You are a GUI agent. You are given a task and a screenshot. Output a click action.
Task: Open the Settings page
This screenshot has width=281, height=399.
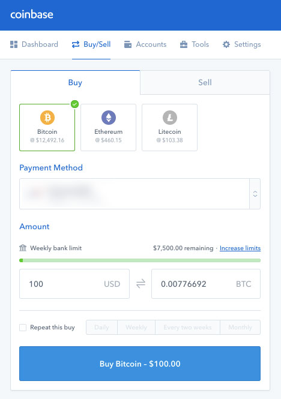point(241,44)
